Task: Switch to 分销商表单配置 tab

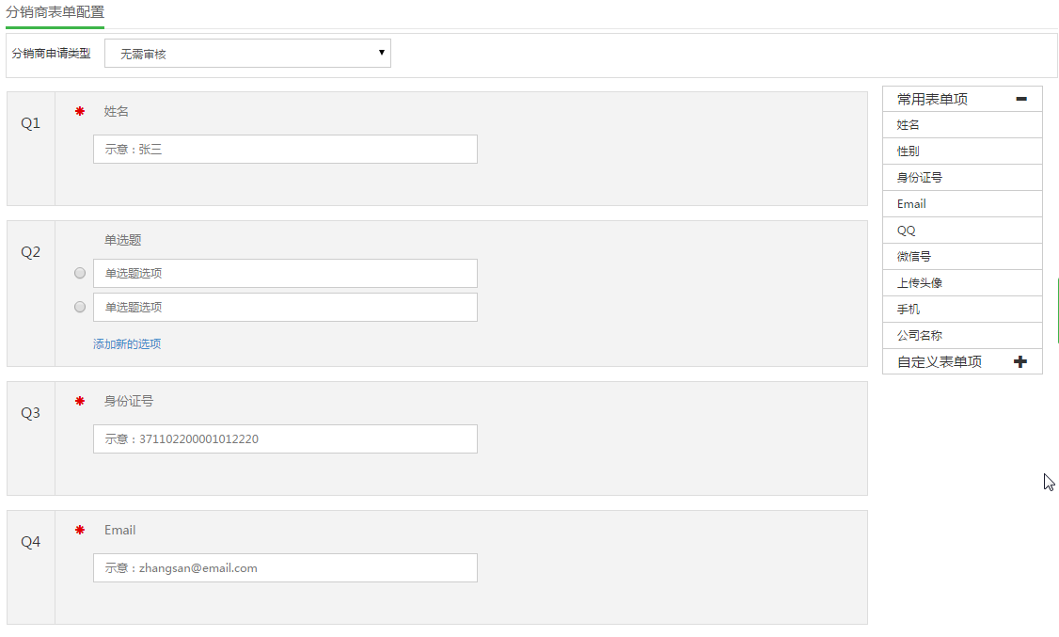Action: (x=55, y=12)
